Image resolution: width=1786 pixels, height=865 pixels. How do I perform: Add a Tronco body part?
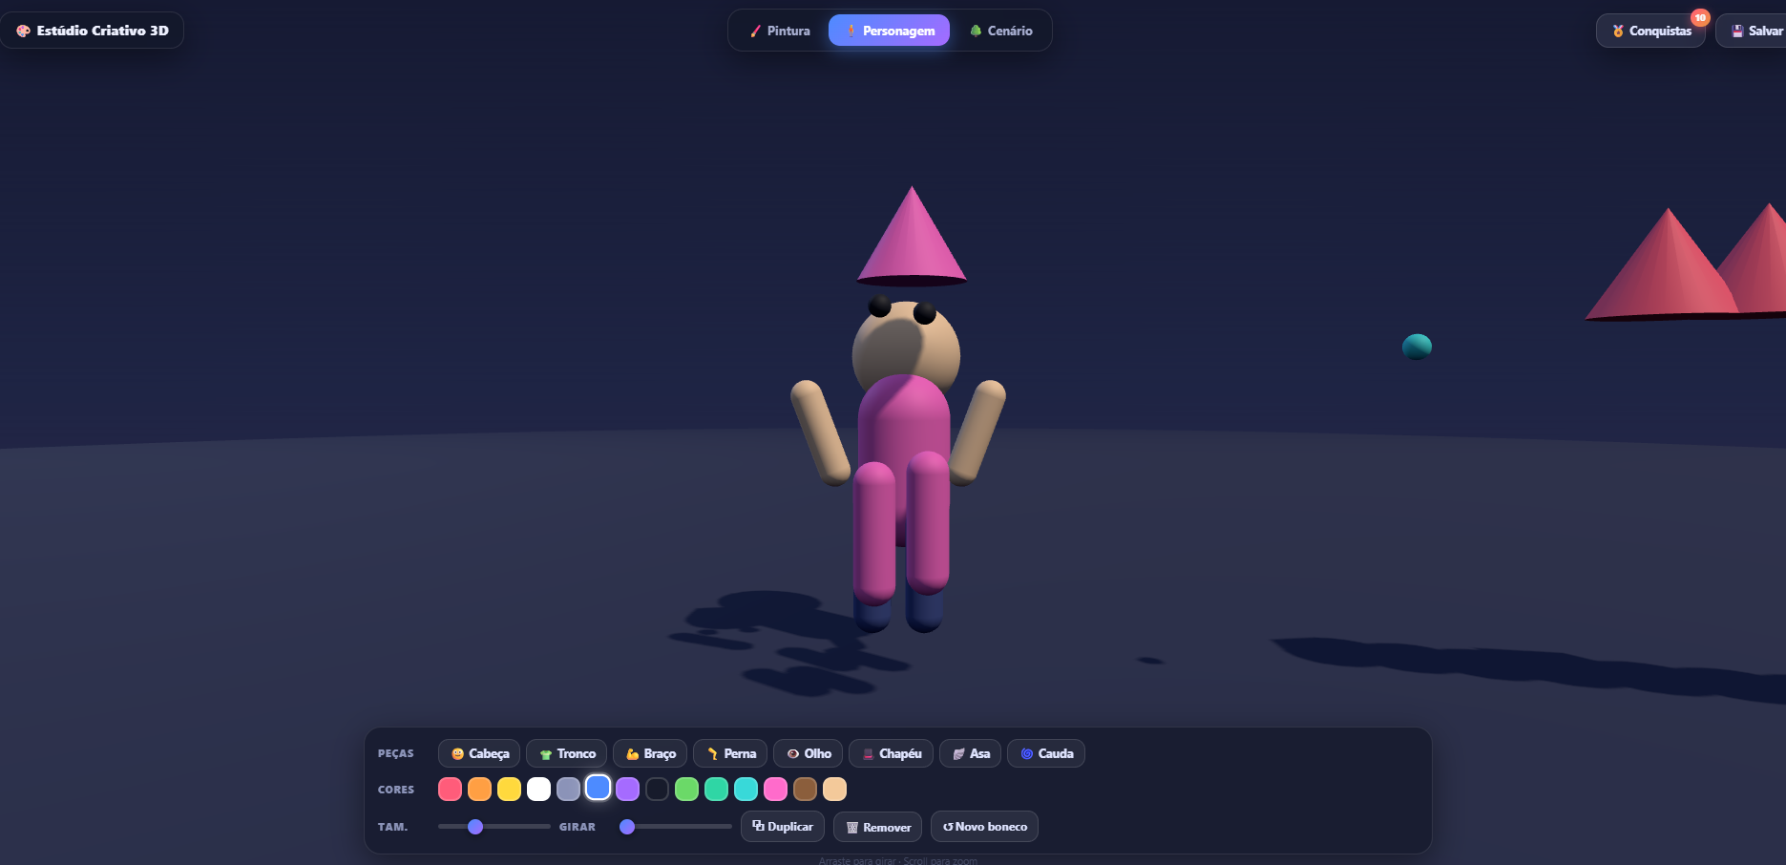(567, 753)
